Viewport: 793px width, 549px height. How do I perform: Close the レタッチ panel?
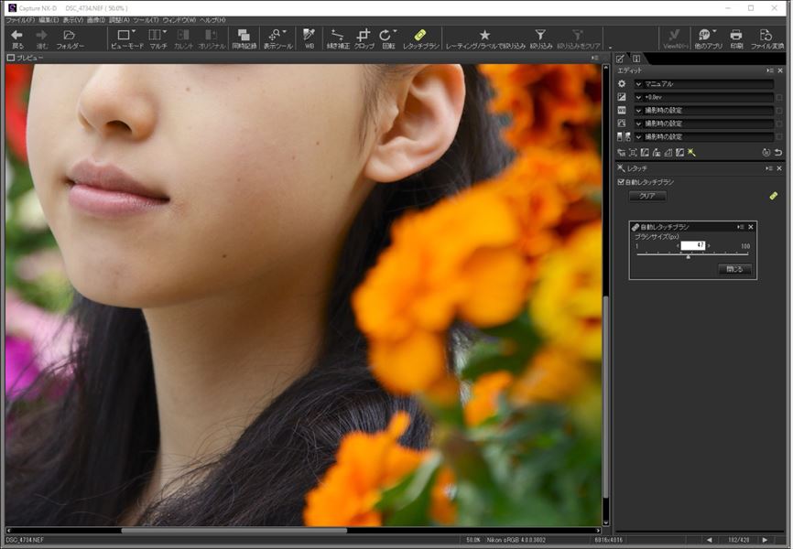(779, 168)
